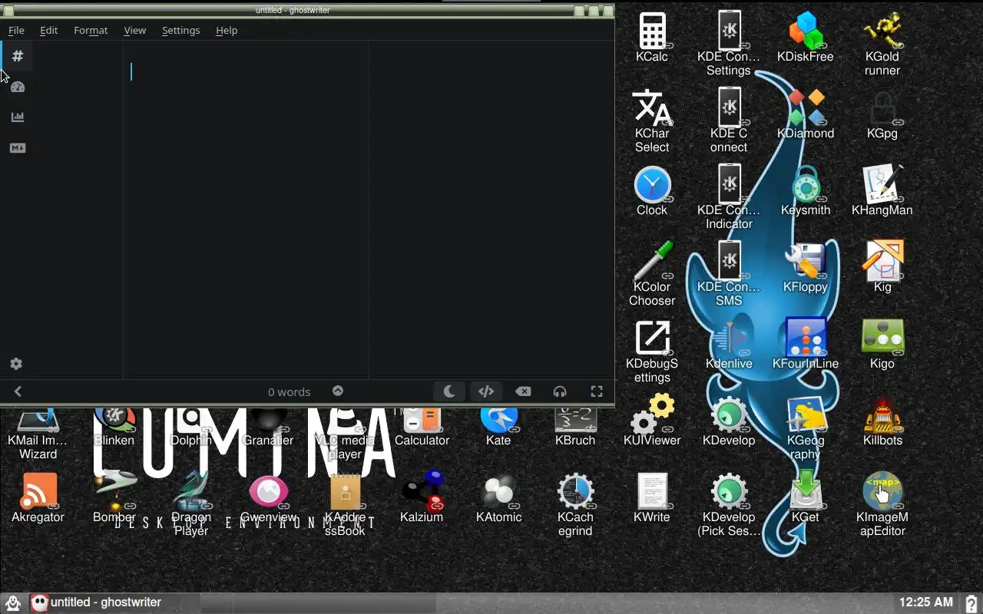983x614 pixels.
Task: Open KImageMapEditor desktop icon
Action: (882, 504)
